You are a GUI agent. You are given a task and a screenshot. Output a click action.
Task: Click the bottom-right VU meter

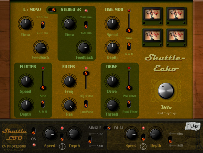tap(176, 37)
